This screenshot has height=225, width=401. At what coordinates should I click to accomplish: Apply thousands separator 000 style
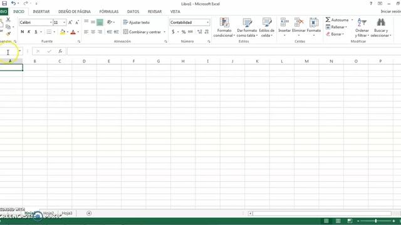[x=190, y=32]
